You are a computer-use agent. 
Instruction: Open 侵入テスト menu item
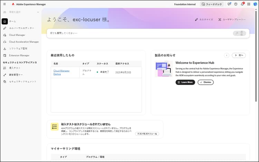[x=15, y=68]
